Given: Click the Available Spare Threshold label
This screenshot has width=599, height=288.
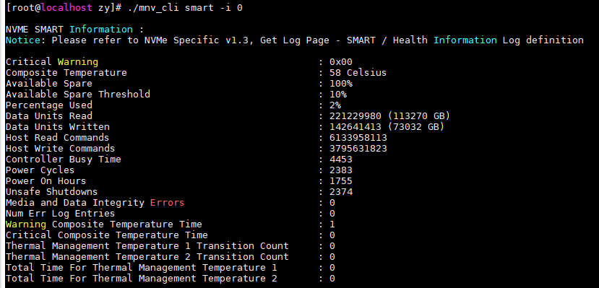Looking at the screenshot, I should [78, 94].
